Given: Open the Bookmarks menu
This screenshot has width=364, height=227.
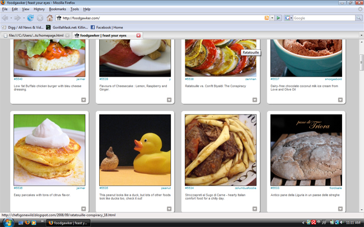Looking at the screenshot, I should click(x=57, y=10).
